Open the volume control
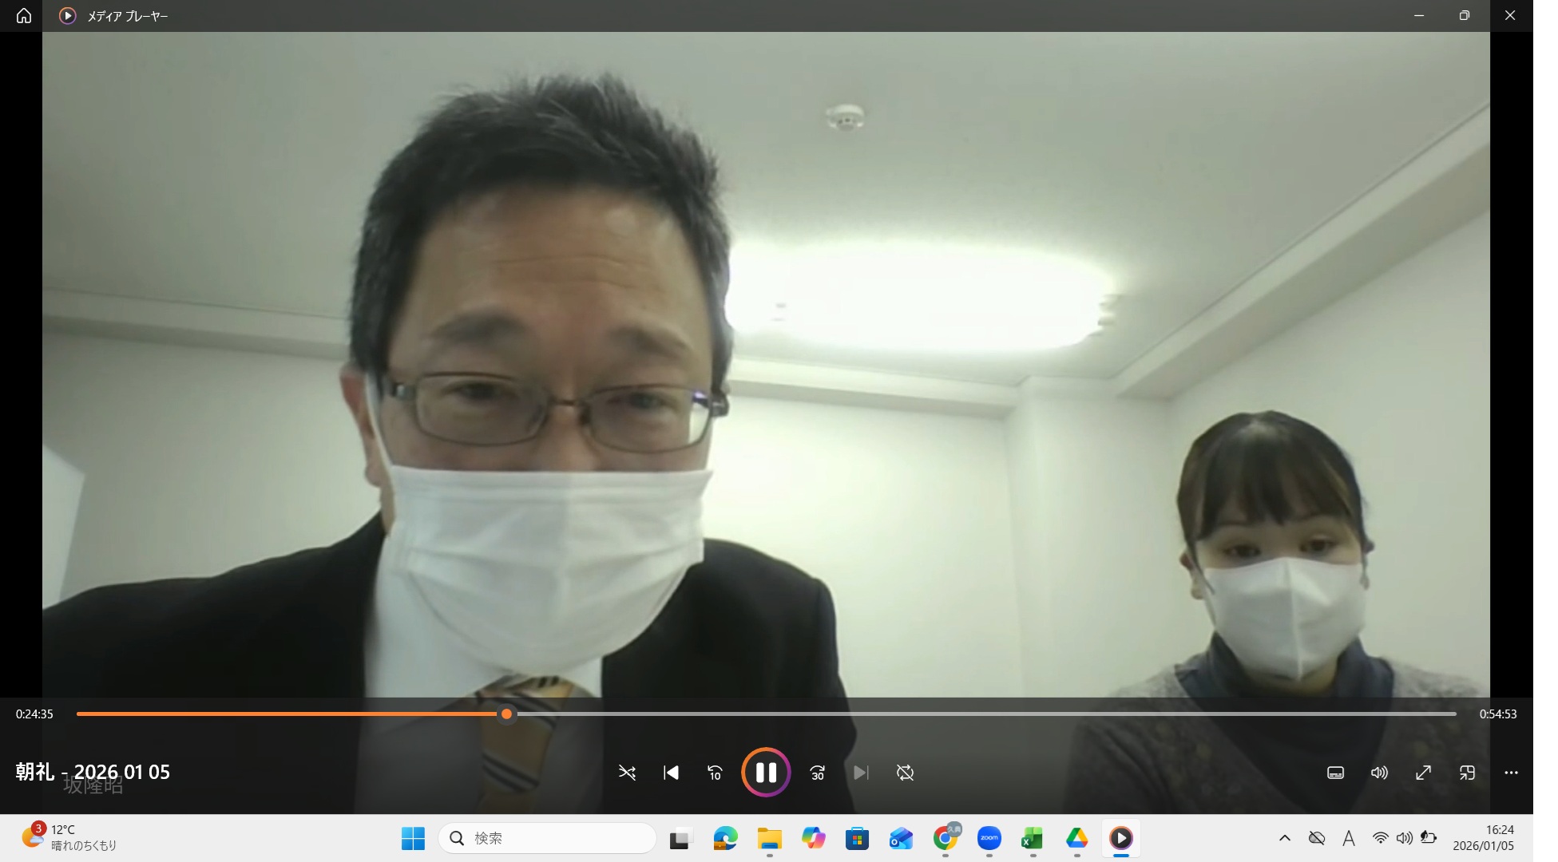The image size is (1558, 862). [1379, 773]
